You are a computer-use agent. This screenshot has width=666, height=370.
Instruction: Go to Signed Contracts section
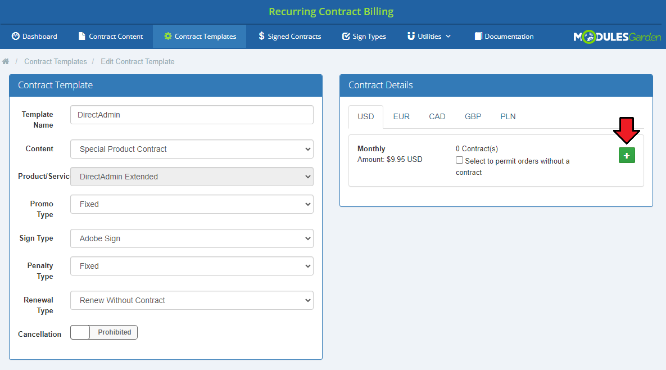pos(289,37)
